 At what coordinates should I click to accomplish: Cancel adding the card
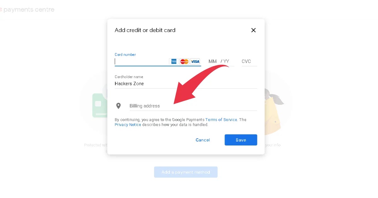click(203, 140)
